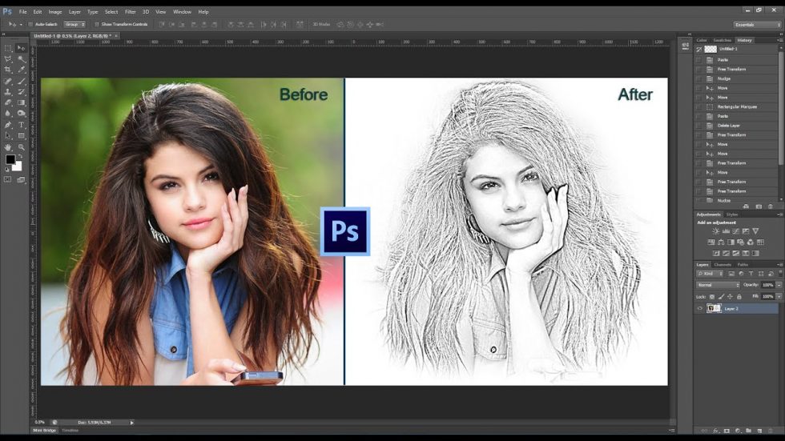
Task: Switch to the Channels tab
Action: pyautogui.click(x=723, y=264)
